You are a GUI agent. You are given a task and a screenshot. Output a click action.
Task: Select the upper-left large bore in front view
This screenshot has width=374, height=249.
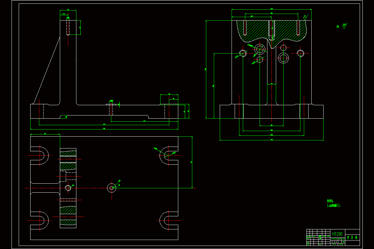(x=260, y=49)
